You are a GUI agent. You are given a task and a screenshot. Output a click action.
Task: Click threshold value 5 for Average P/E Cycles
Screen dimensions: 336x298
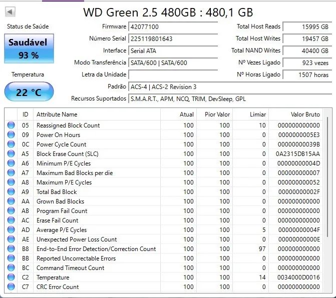[x=264, y=230]
